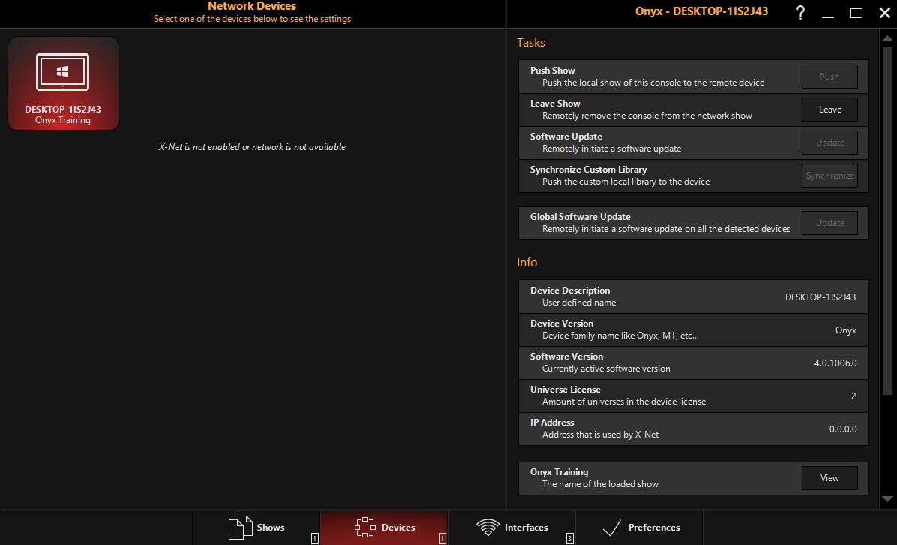Click the Shows documents icon

[240, 527]
